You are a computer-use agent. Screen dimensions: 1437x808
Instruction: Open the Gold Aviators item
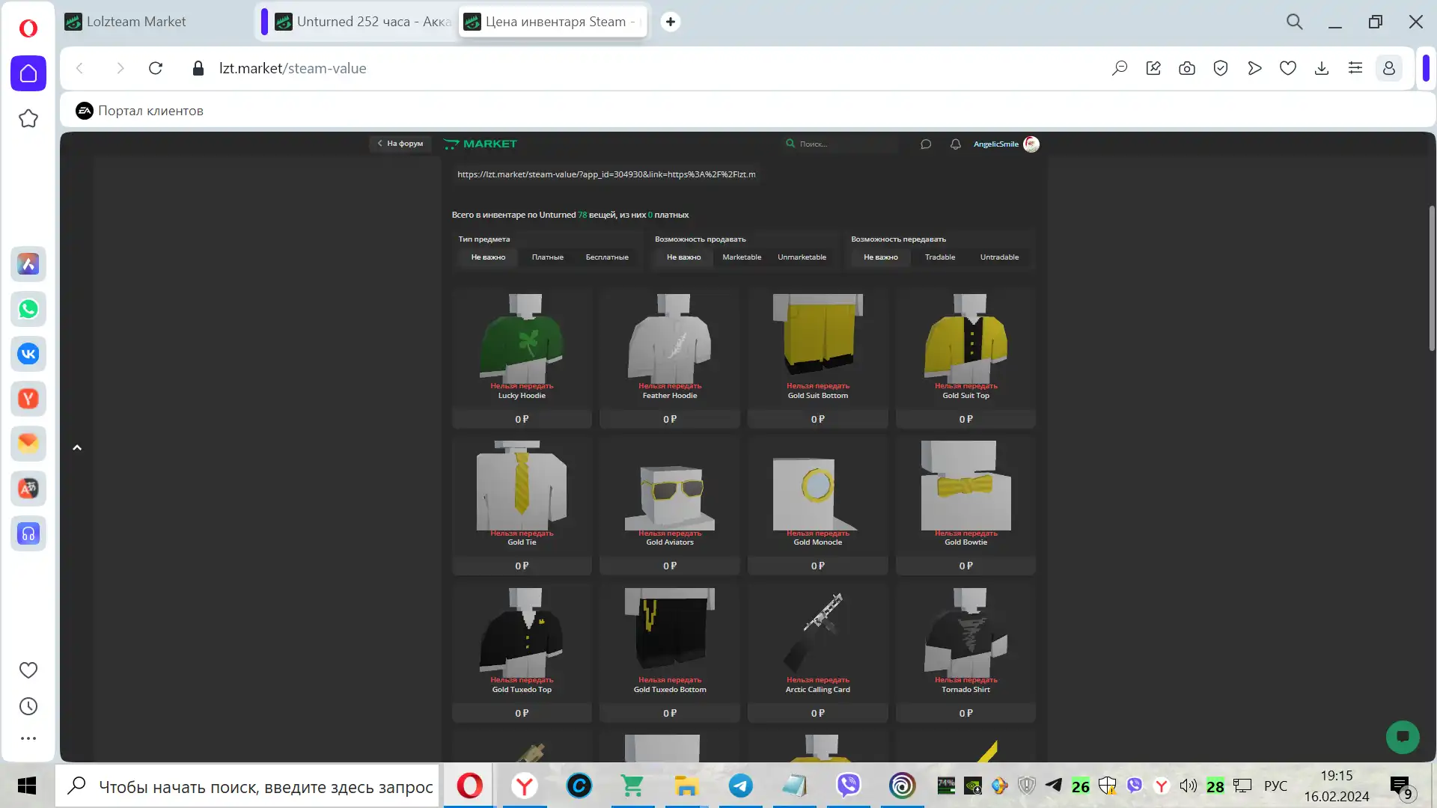pos(670,506)
